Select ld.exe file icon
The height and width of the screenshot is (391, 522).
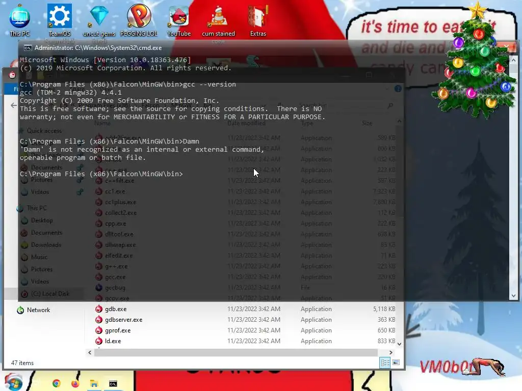click(x=99, y=341)
